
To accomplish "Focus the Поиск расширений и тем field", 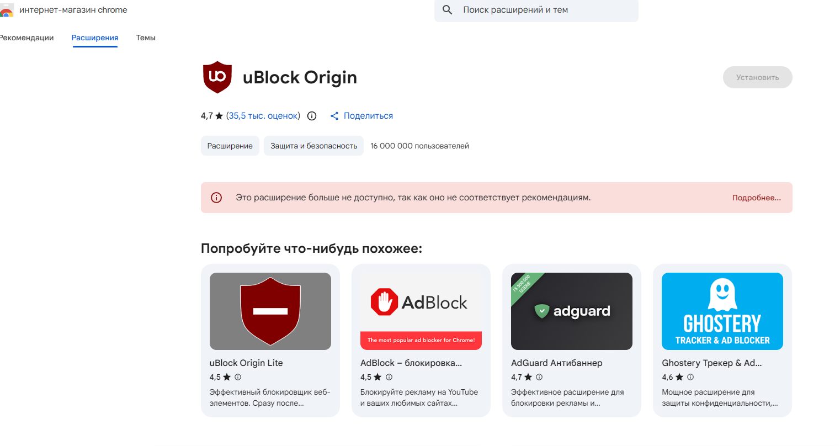I will point(546,10).
